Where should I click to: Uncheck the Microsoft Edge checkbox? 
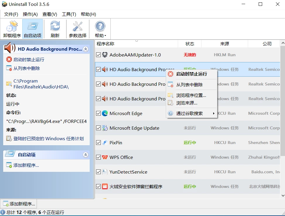coord(98,113)
